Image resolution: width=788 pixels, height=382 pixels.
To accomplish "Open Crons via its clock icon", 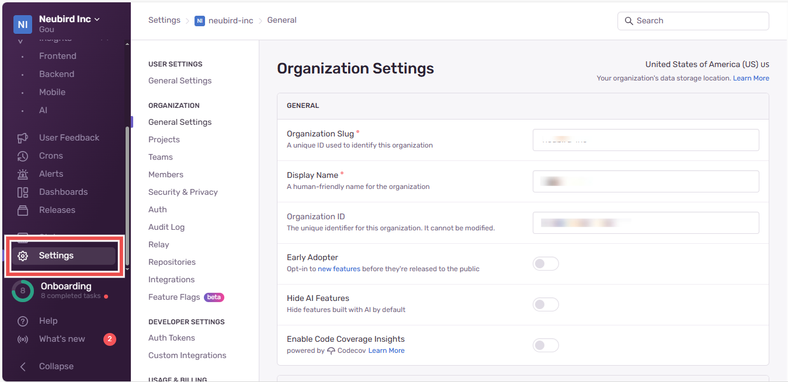I will point(23,156).
